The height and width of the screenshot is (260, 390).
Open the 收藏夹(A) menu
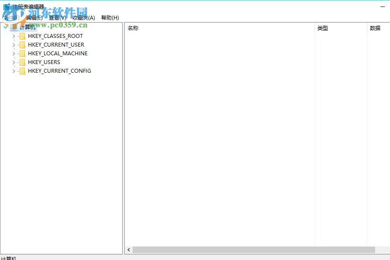pyautogui.click(x=84, y=17)
